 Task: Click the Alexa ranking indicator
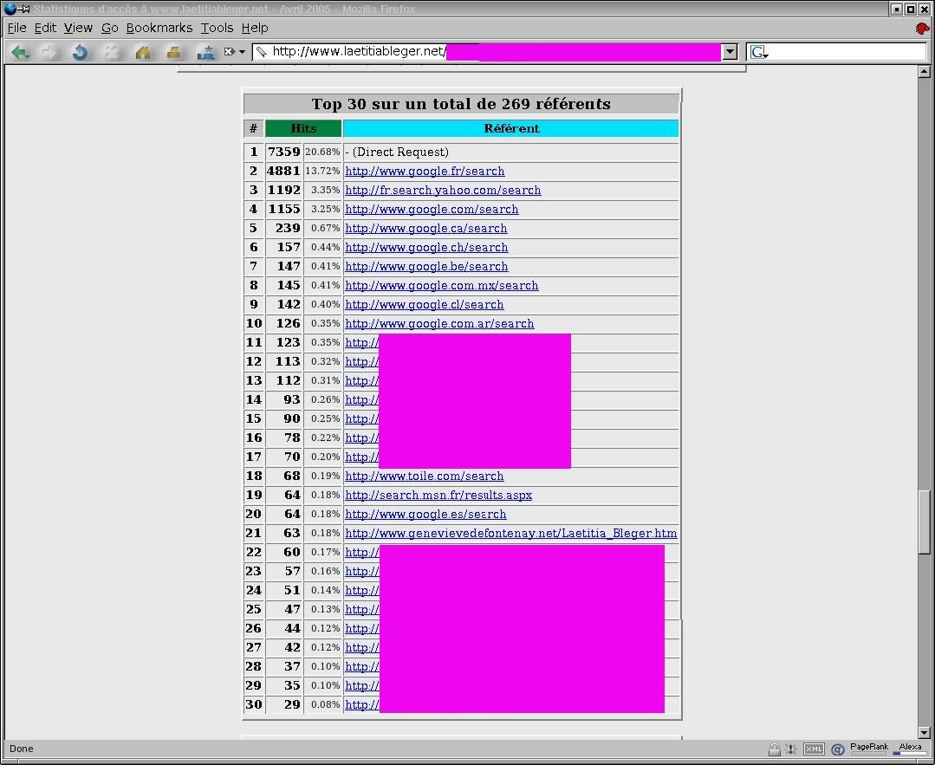[910, 749]
